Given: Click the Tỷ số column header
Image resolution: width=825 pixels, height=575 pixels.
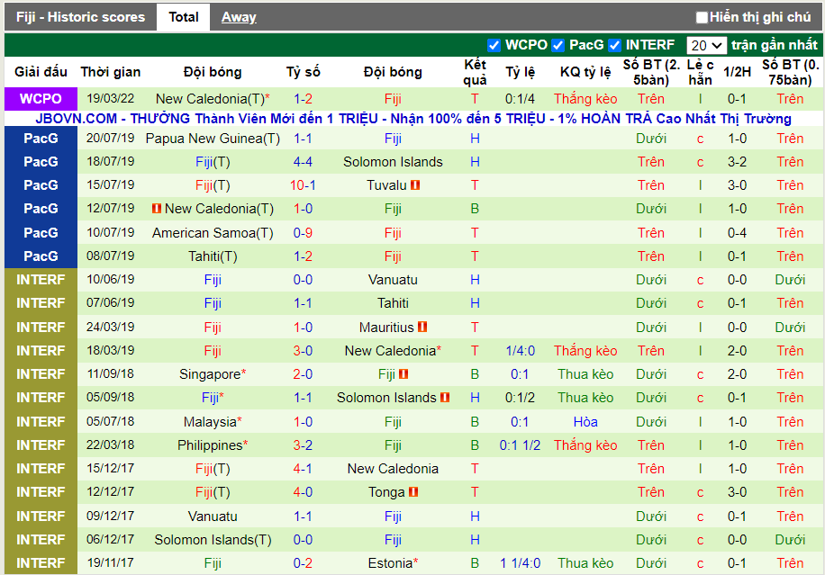Looking at the screenshot, I should point(303,72).
